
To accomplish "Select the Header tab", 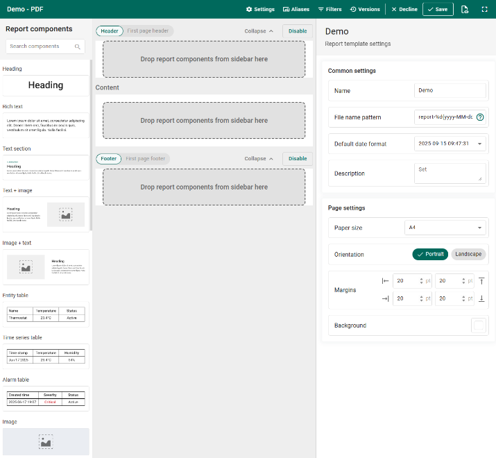I will pyautogui.click(x=110, y=31).
